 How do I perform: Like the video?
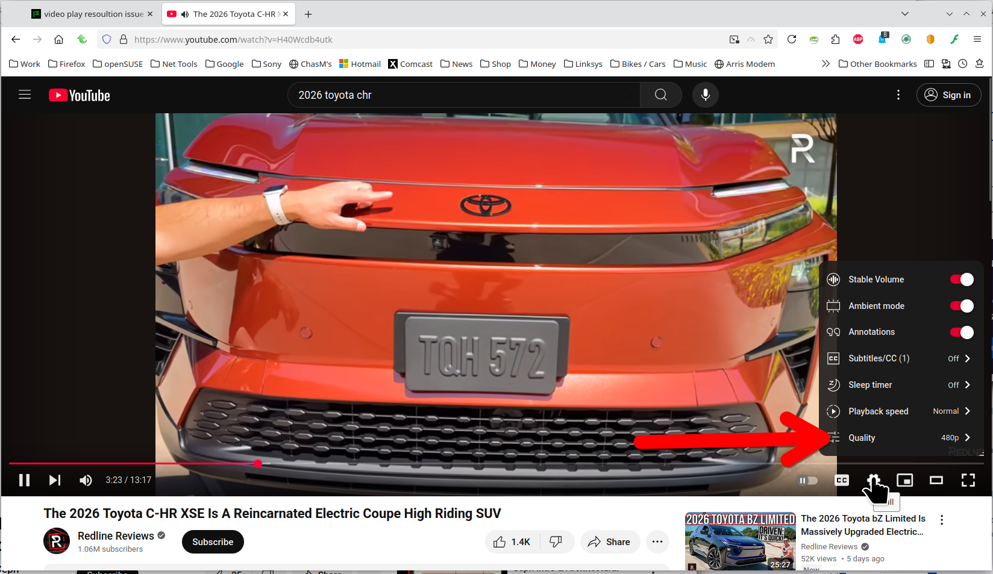click(513, 542)
